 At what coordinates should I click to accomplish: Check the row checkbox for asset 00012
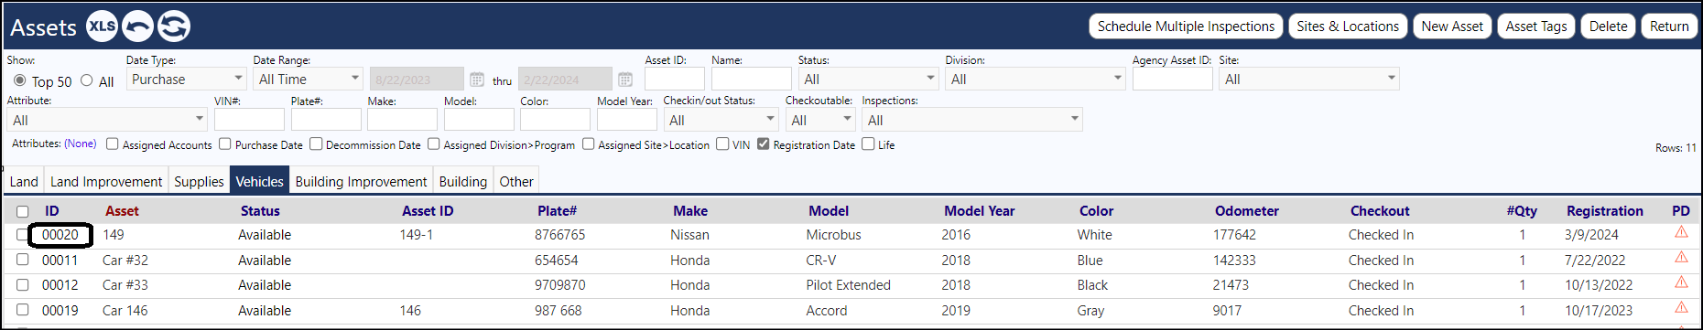point(23,284)
